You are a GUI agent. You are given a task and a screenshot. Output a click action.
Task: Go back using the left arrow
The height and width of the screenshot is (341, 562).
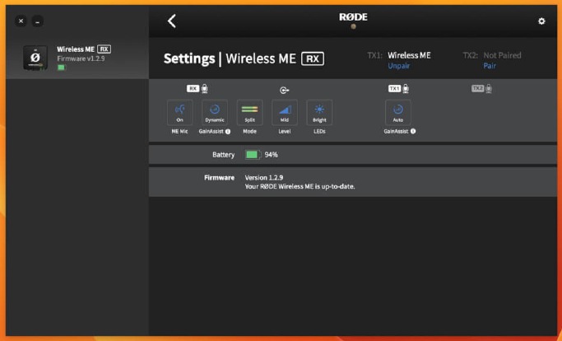(x=172, y=21)
